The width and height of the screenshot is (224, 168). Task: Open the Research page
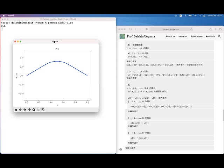tap(210, 36)
